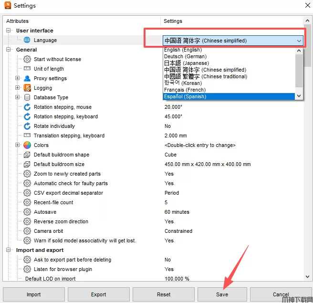Click the gear icon for Start without license

click(x=27, y=59)
